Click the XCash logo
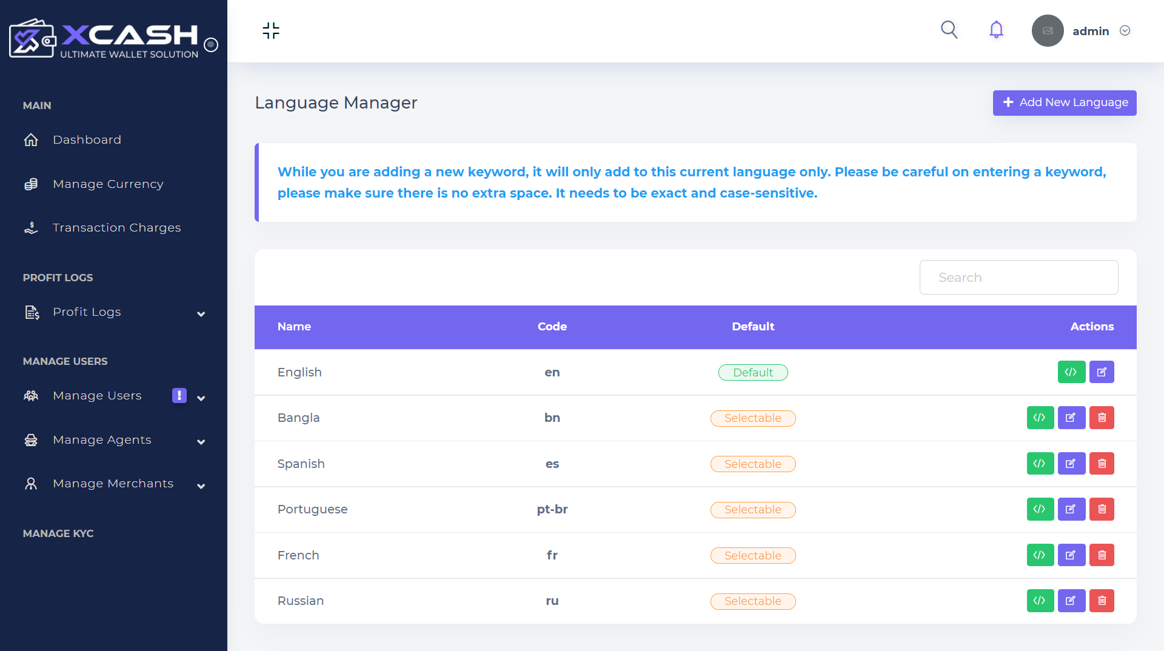 (x=104, y=39)
